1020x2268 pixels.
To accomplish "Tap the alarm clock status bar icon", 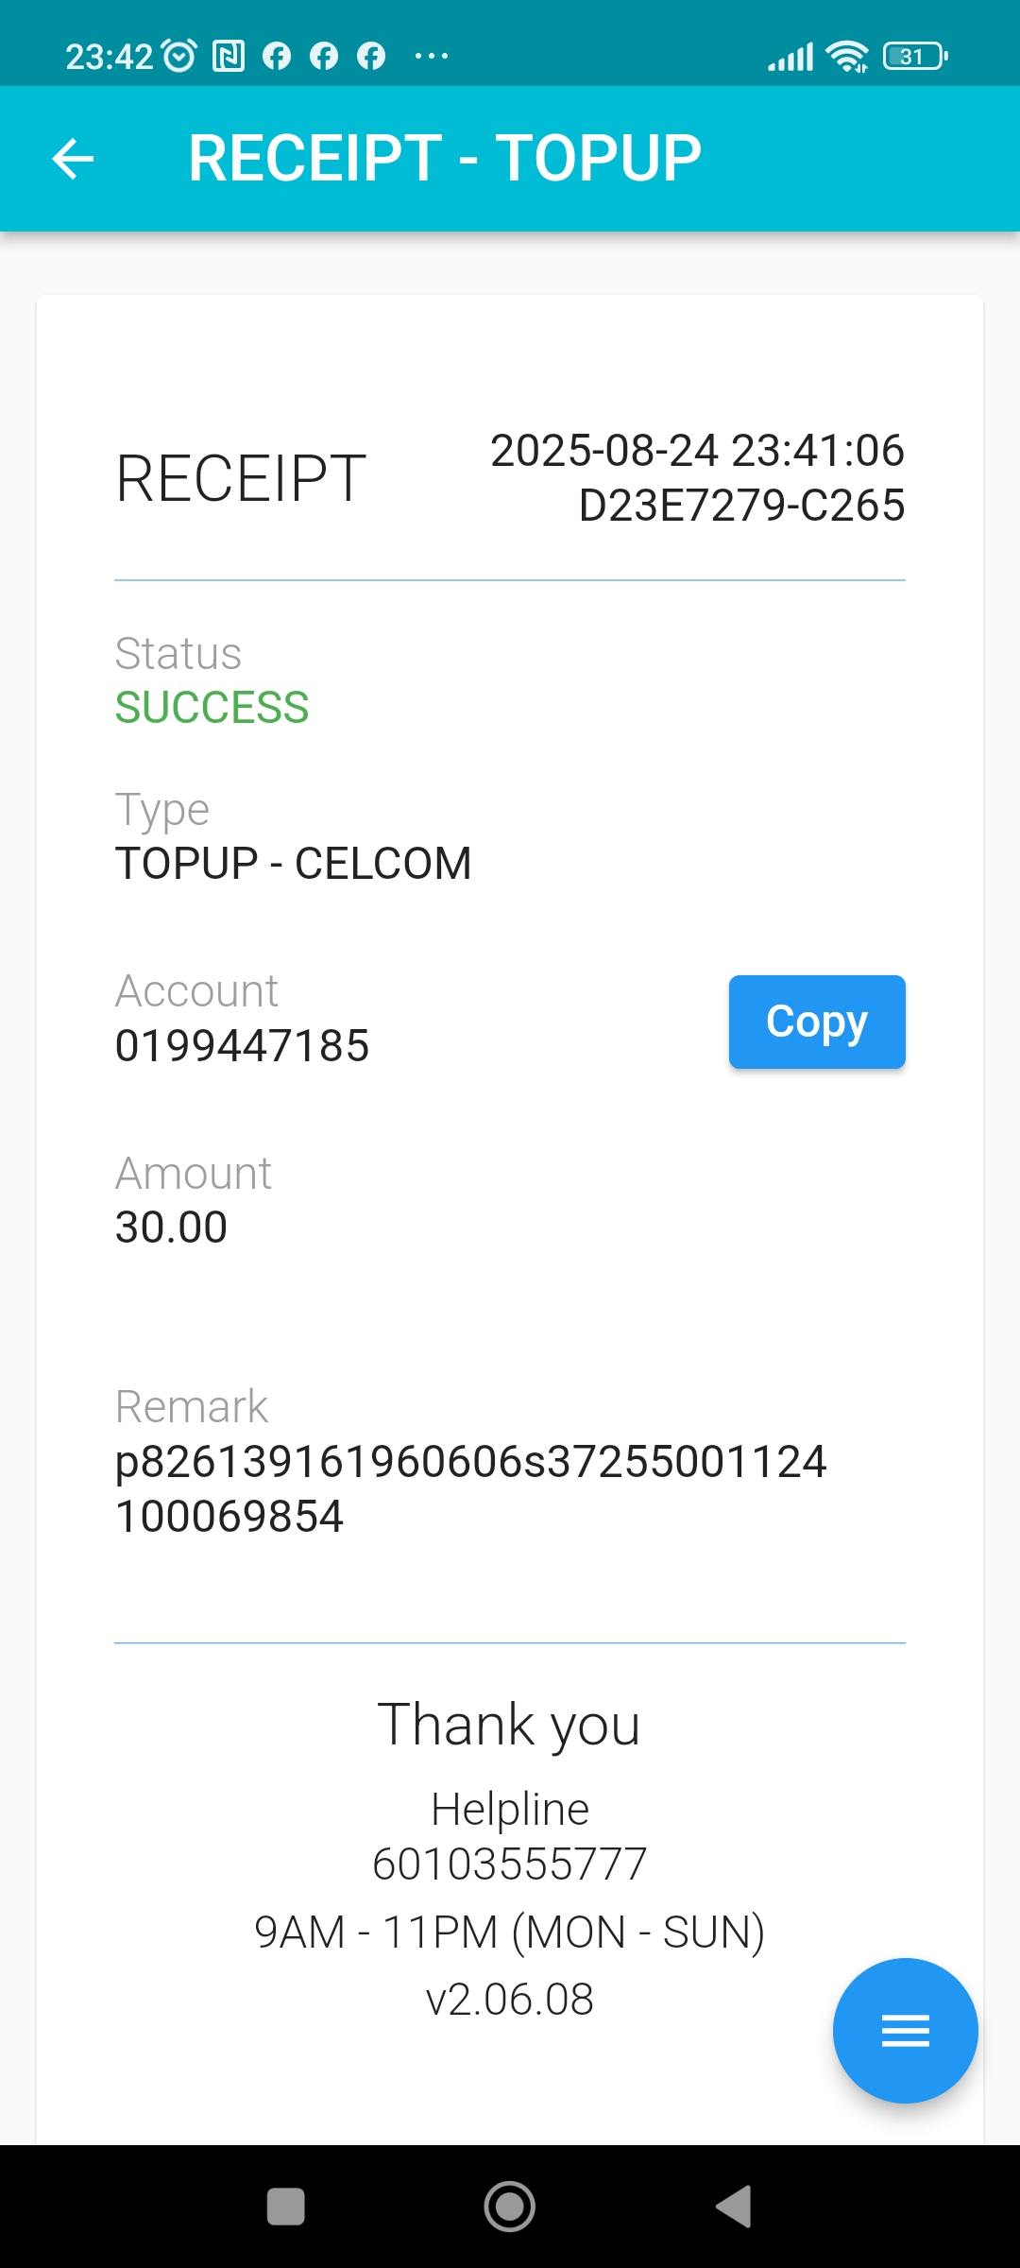I will tap(179, 57).
